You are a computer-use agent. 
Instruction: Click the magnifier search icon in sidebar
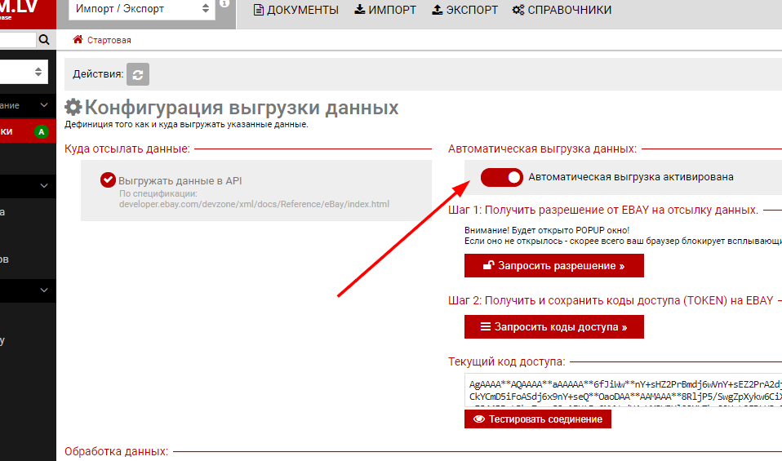pyautogui.click(x=44, y=39)
